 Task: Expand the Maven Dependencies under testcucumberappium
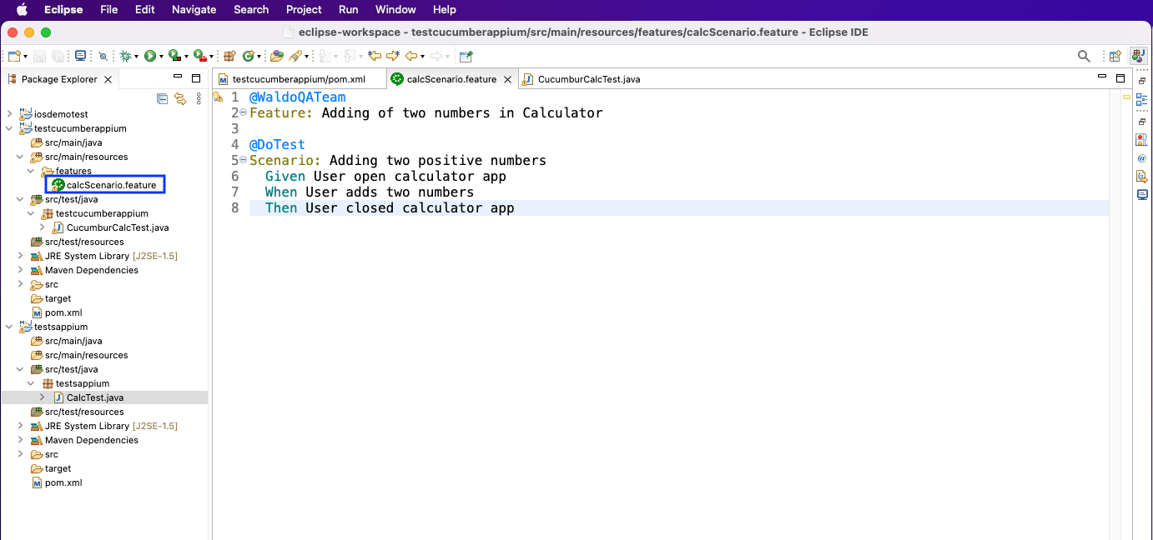[x=20, y=270]
